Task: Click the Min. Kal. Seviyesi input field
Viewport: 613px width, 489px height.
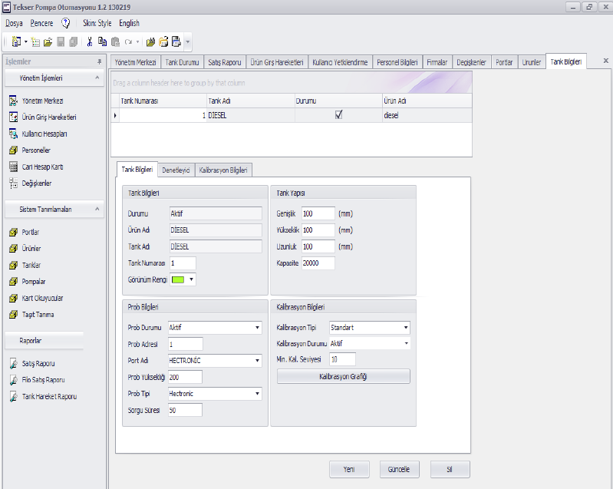Action: [x=342, y=359]
